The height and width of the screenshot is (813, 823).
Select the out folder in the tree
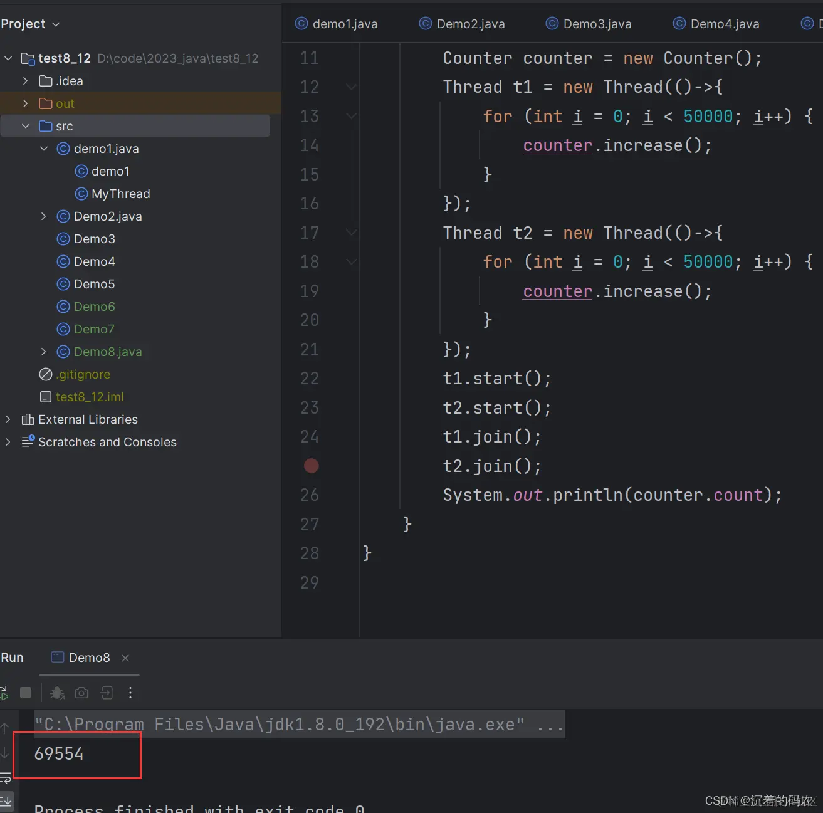tap(56, 103)
